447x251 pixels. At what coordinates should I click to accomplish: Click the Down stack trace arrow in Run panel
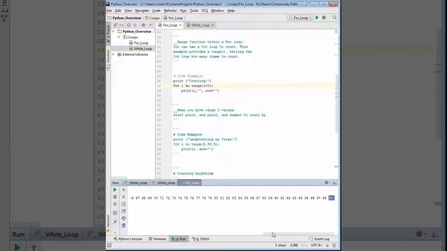pos(124,197)
